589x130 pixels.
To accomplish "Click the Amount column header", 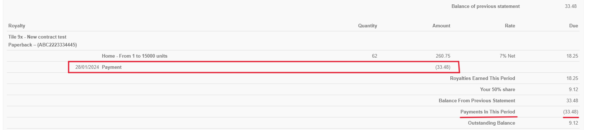I will pyautogui.click(x=441, y=26).
